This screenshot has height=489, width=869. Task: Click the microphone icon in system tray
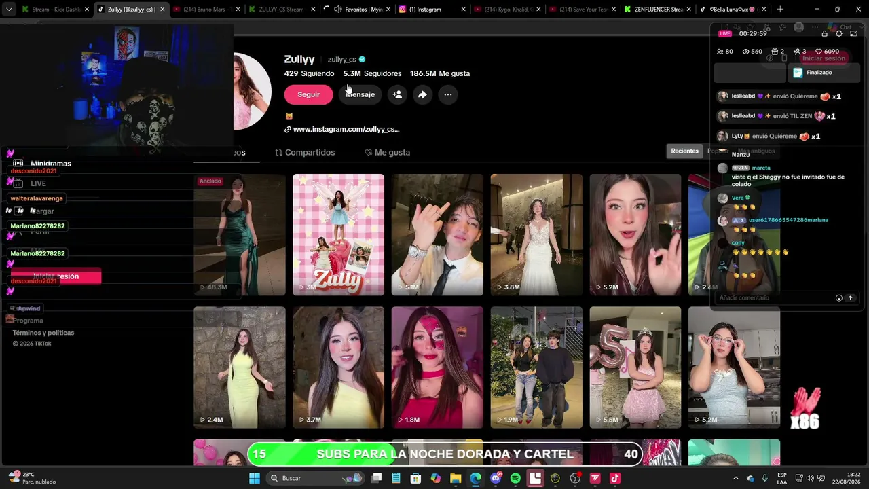[765, 478]
